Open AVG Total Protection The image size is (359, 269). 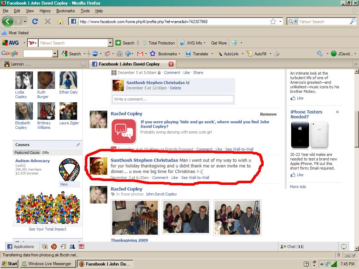click(159, 43)
